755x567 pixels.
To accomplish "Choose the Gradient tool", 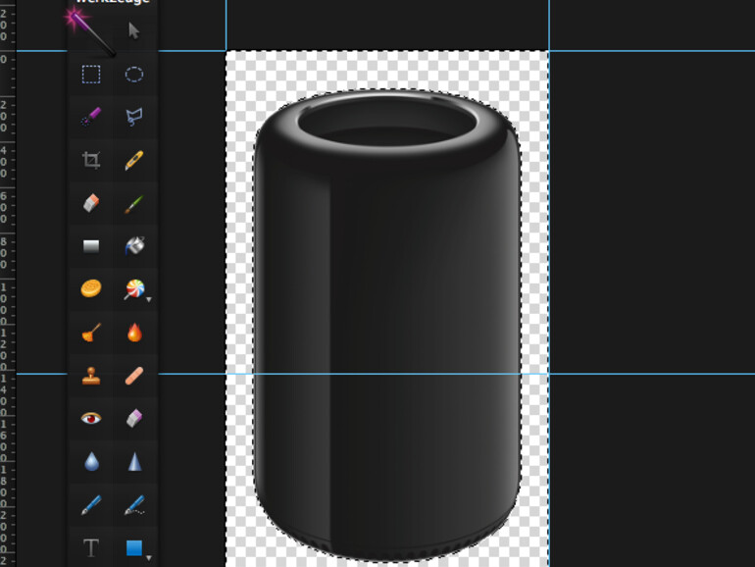I will click(91, 246).
